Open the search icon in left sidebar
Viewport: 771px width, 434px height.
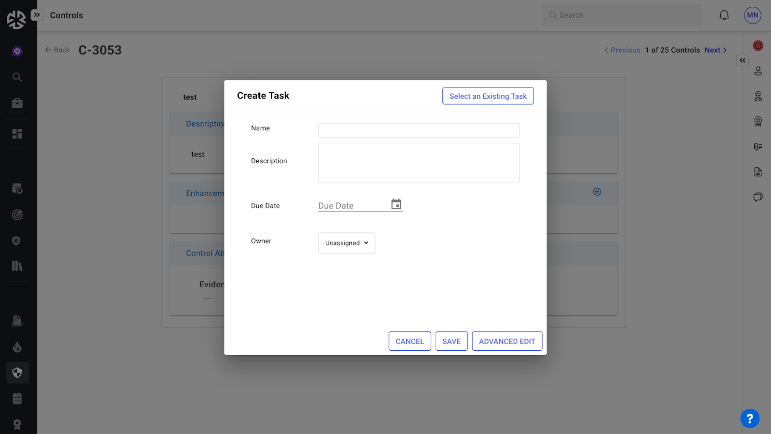point(17,77)
